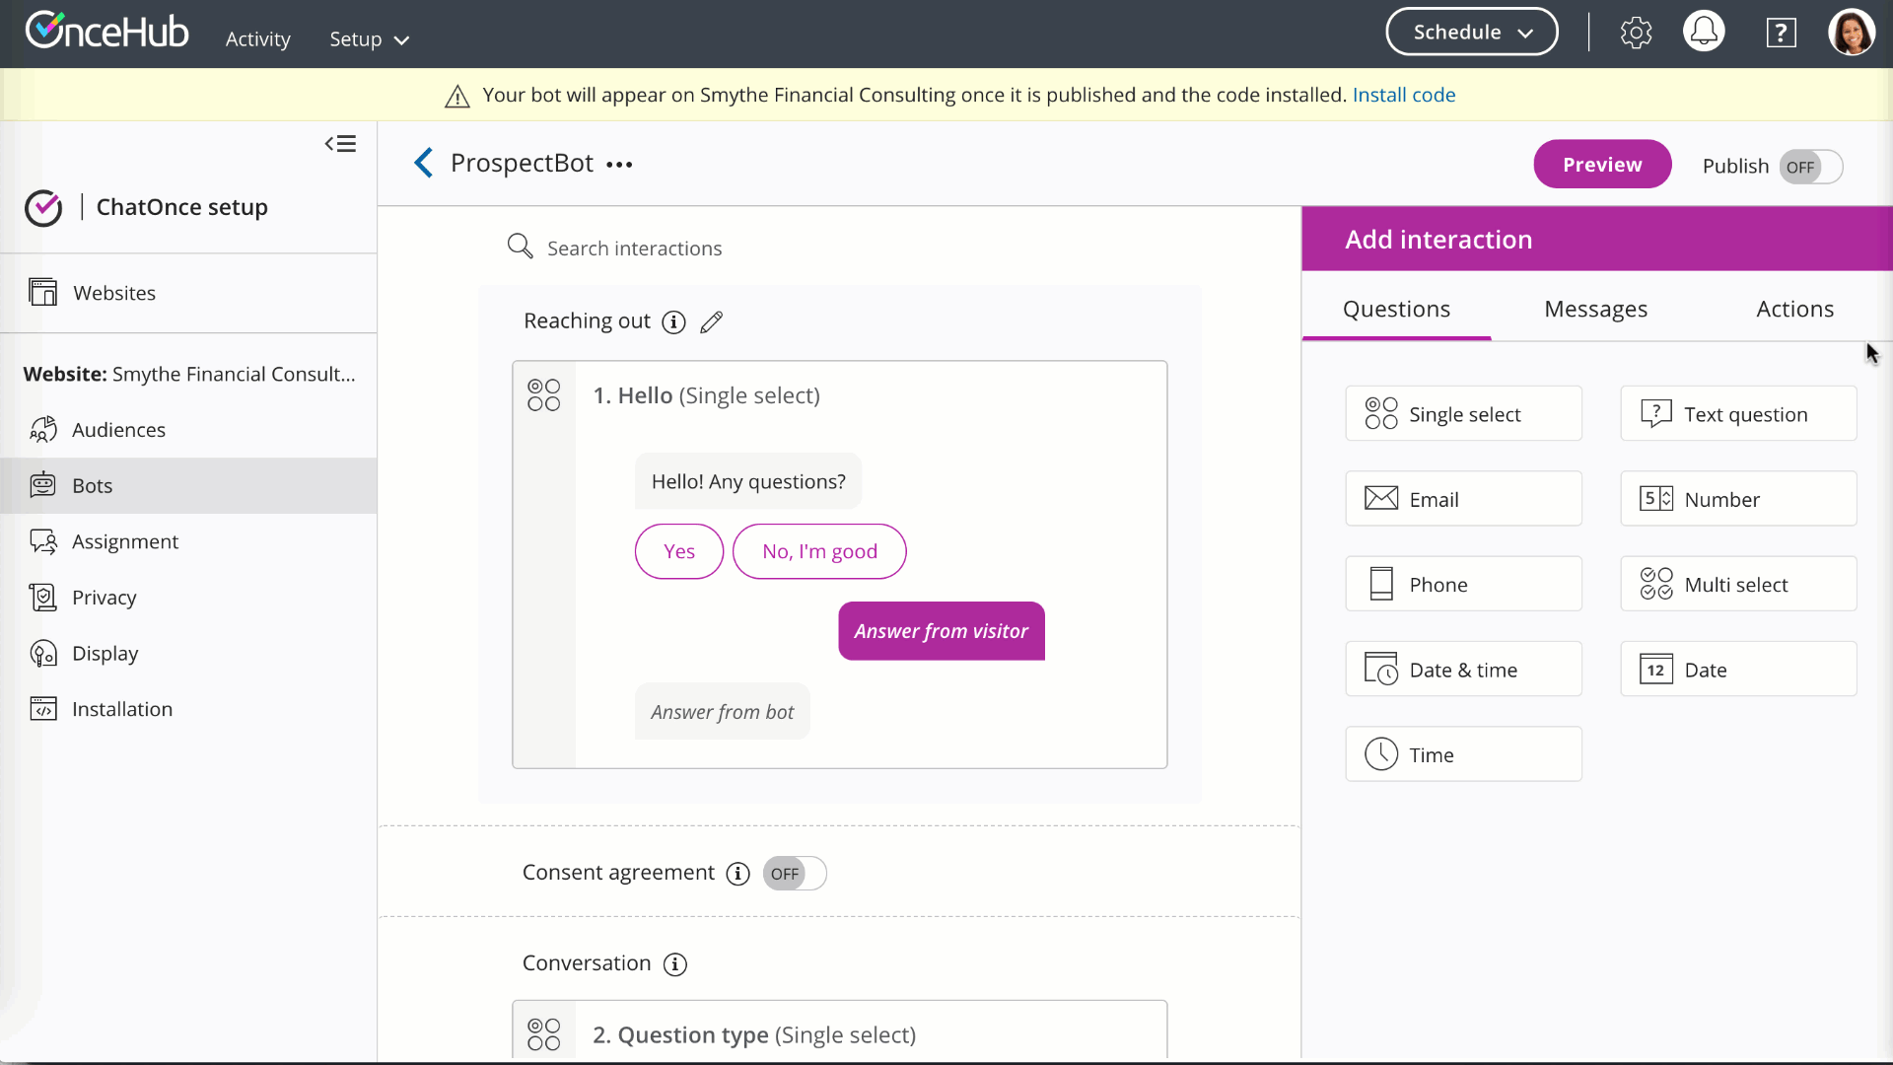Toggle the Publish switch on
The width and height of the screenshot is (1893, 1065).
click(1810, 167)
